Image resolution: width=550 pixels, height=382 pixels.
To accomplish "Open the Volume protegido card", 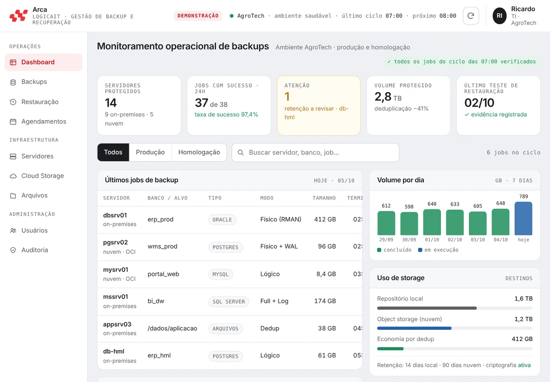I will (x=408, y=105).
